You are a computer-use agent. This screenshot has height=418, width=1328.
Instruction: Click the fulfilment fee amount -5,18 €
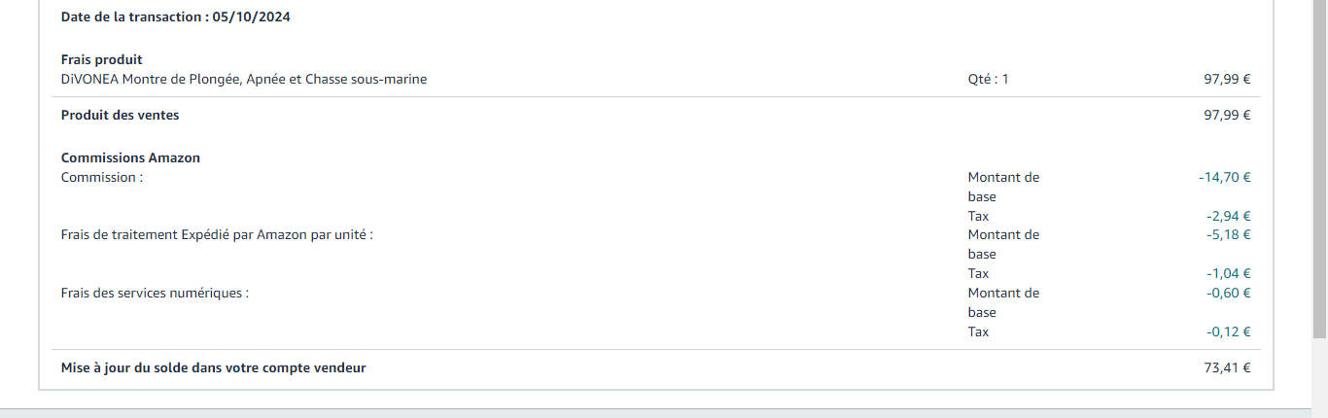tap(1229, 235)
